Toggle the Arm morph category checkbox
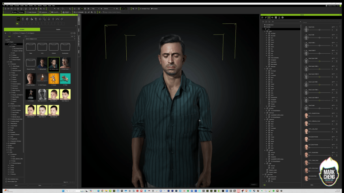The width and height of the screenshot is (344, 193). [269, 38]
